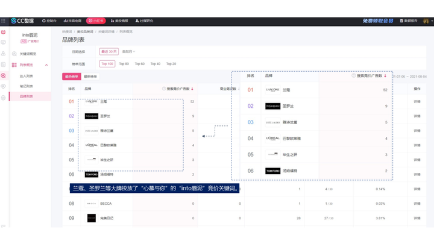Open 详情 for the row 06 brand
This screenshot has height=244, width=434.
[417, 174]
